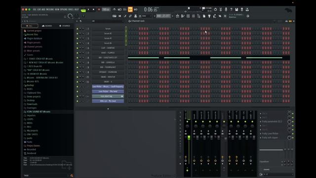Image resolution: width=316 pixels, height=178 pixels.
Task: Open the OPTIONS menu
Action: (x=64, y=9)
